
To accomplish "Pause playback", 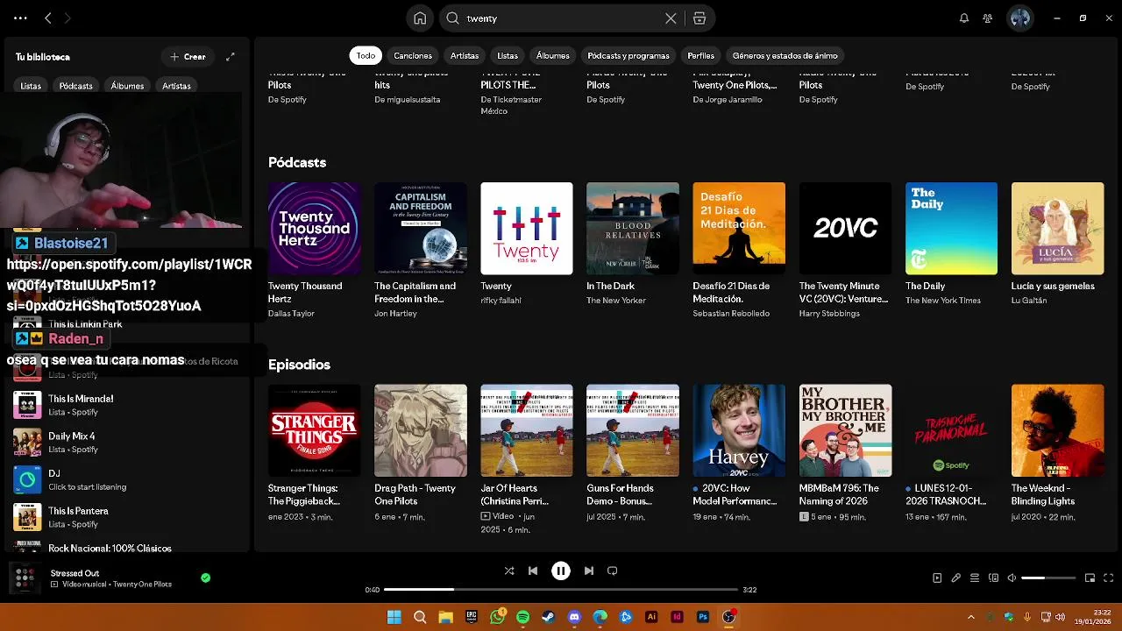I will pyautogui.click(x=561, y=571).
